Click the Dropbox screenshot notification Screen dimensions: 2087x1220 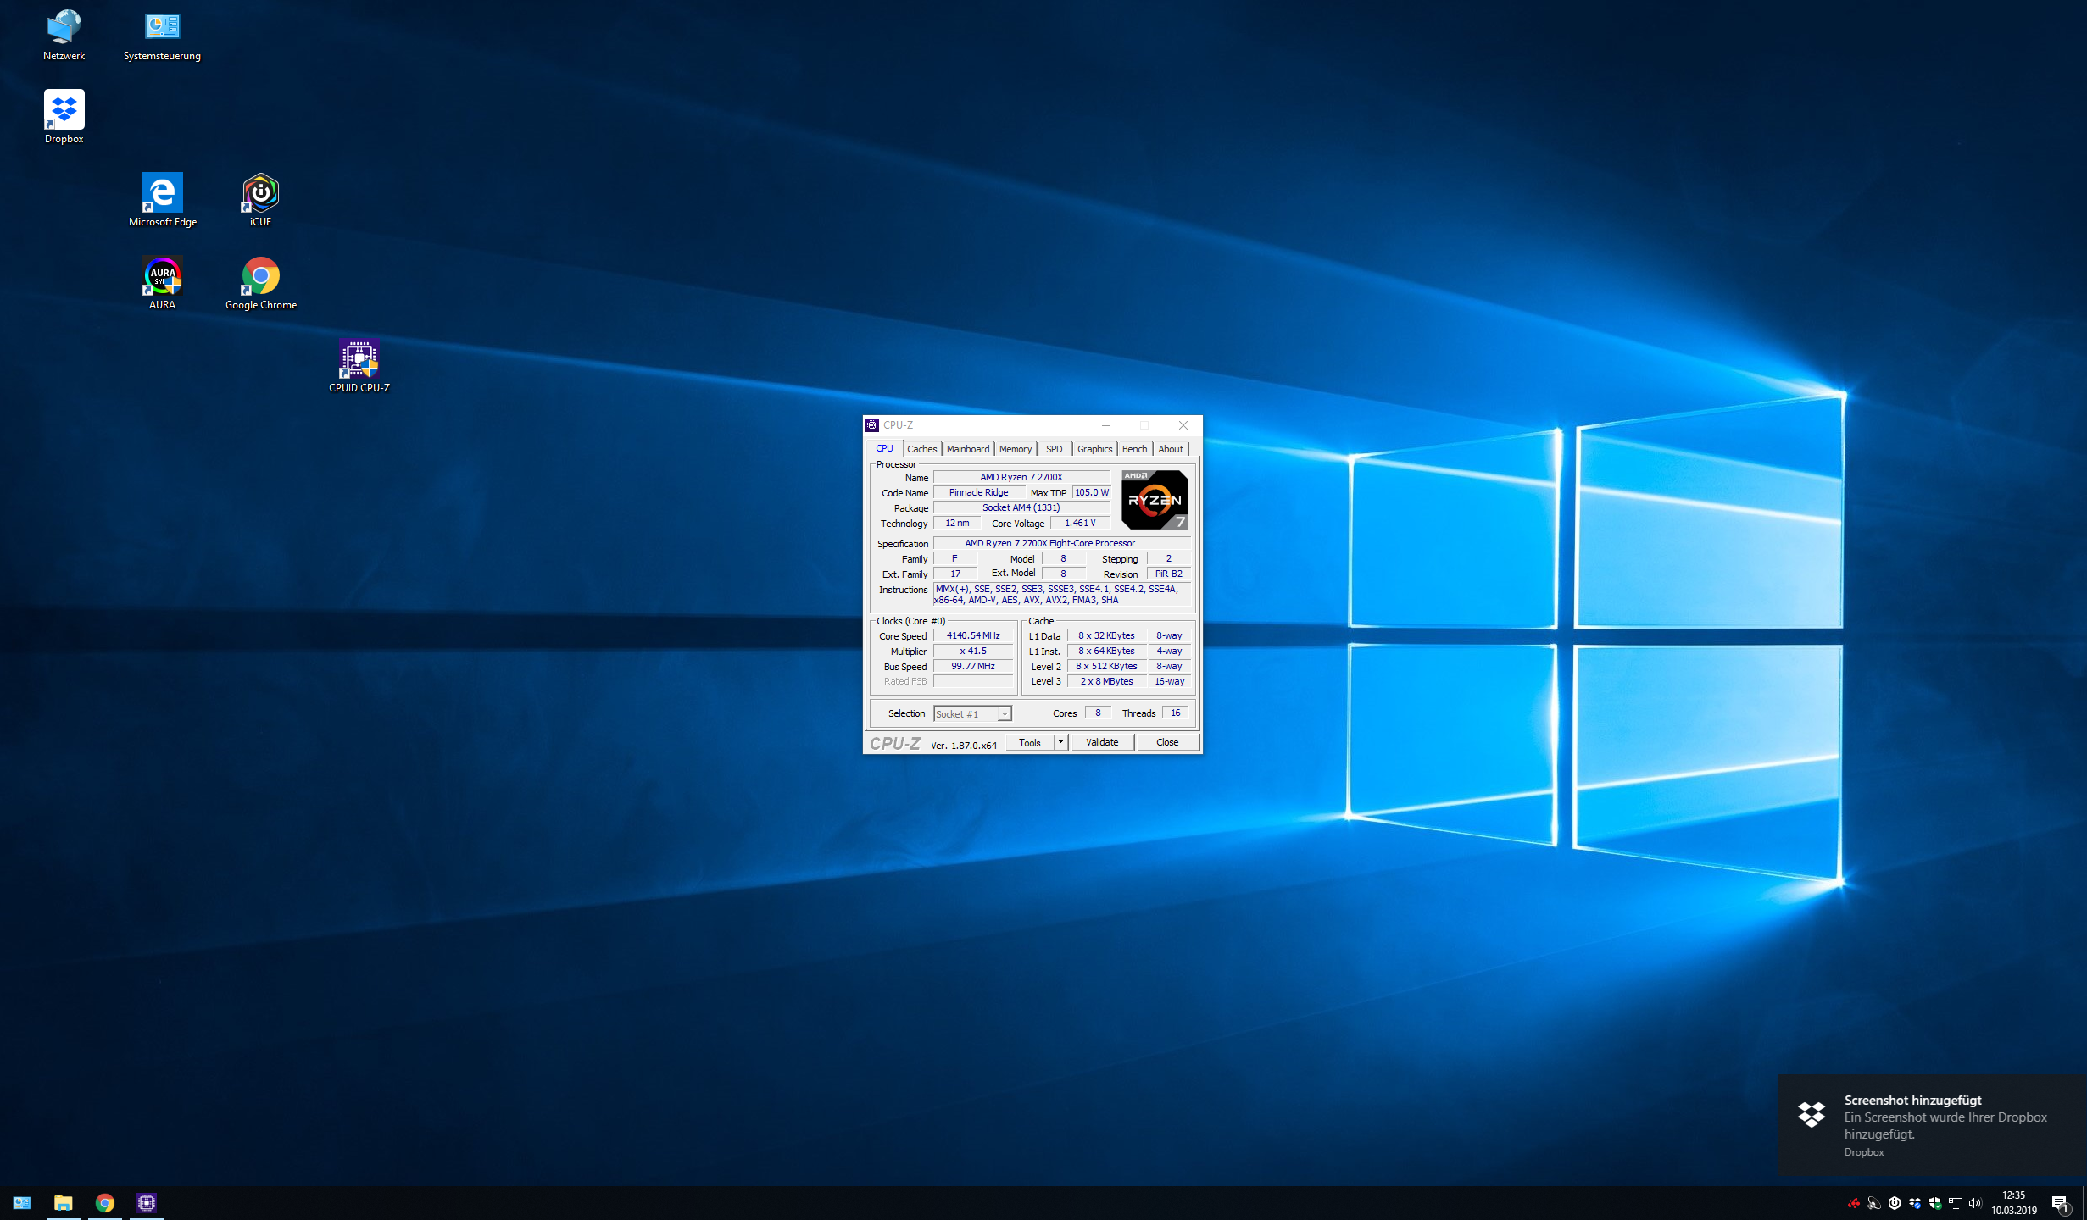point(1932,1124)
